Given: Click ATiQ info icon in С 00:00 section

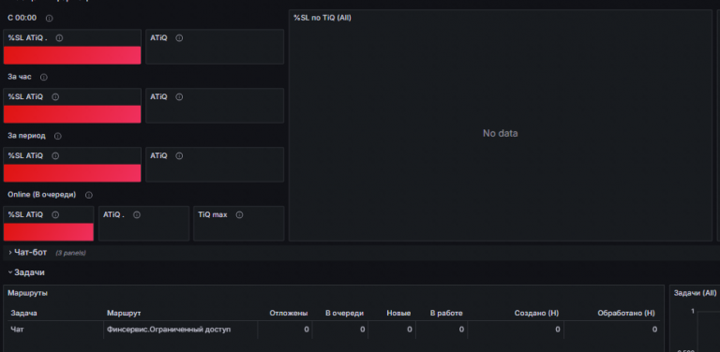Looking at the screenshot, I should (179, 38).
